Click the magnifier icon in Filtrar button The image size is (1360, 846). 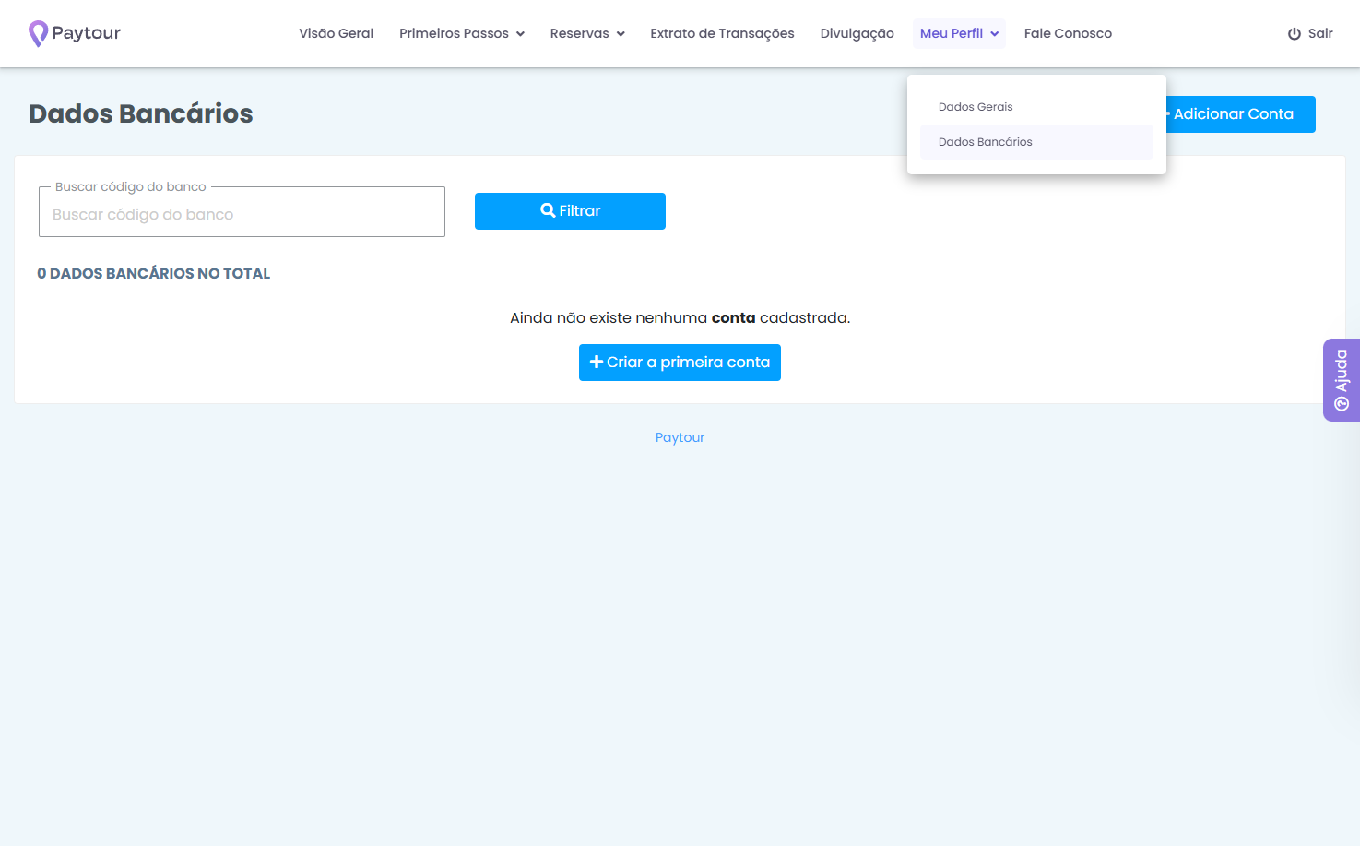[x=548, y=210]
